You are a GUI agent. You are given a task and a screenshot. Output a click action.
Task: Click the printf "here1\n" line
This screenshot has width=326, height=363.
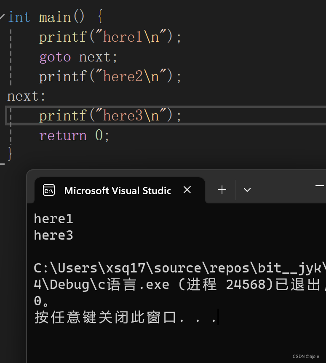110,37
